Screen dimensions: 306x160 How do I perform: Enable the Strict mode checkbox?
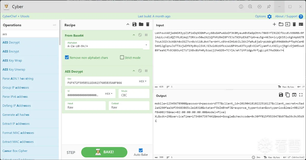coord(122,58)
